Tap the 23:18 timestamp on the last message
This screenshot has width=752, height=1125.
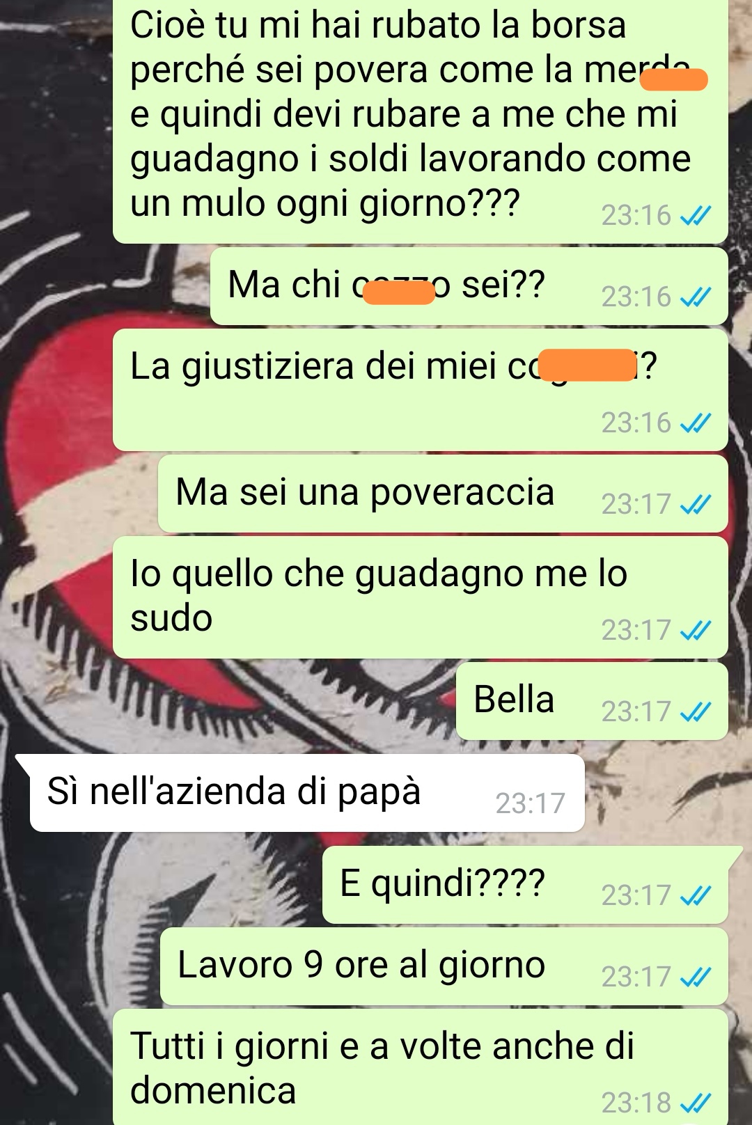point(636,1103)
